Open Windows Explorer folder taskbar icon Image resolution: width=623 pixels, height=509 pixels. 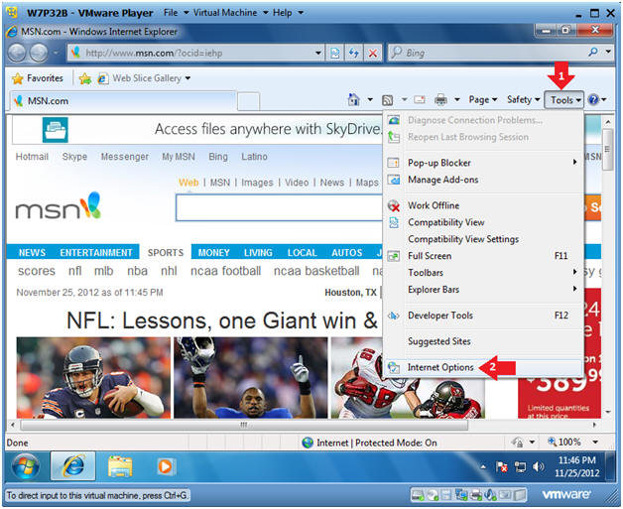120,466
